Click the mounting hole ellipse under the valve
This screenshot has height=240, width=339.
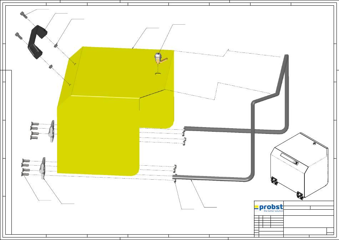[158, 74]
